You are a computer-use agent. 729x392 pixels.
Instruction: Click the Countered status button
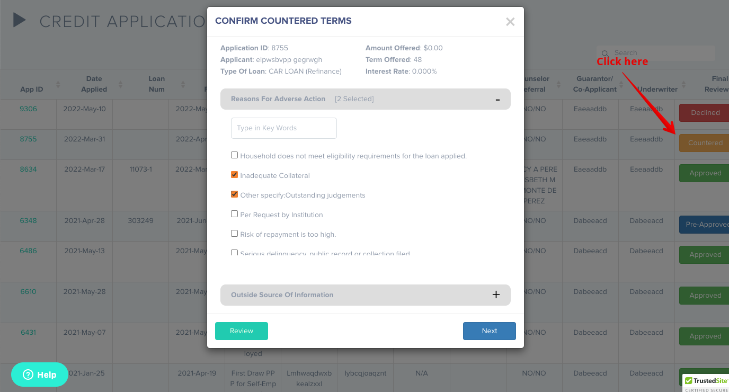tap(705, 143)
